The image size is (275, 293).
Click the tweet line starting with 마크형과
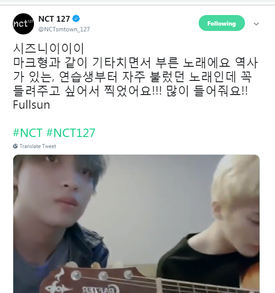[136, 62]
